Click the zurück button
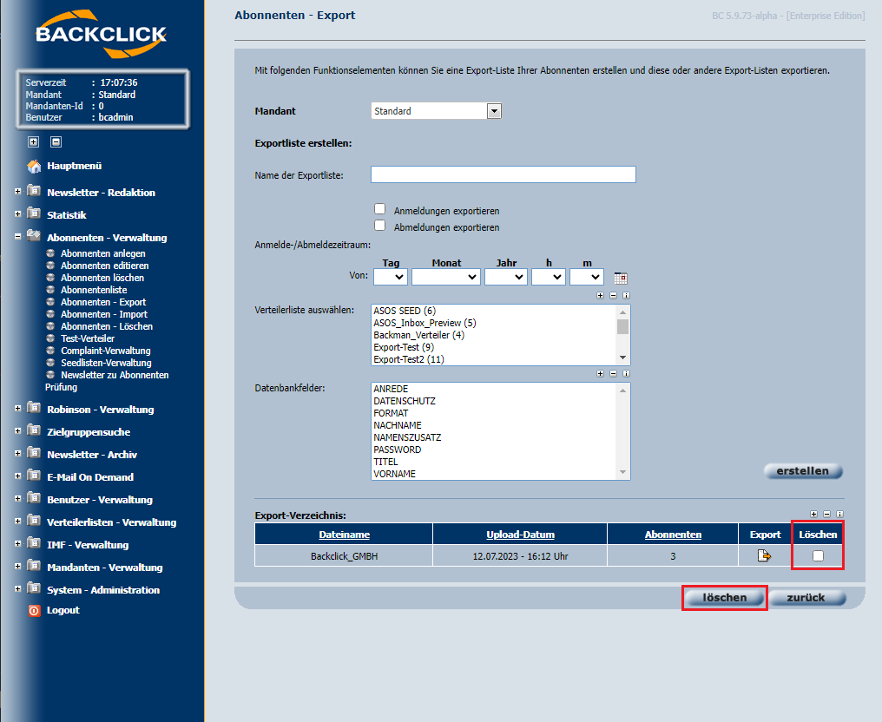Image resolution: width=882 pixels, height=722 pixels. tap(806, 598)
